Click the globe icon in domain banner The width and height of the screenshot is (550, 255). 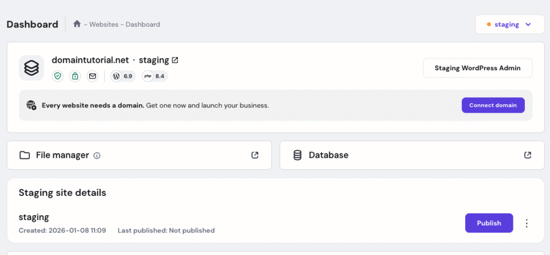(x=32, y=105)
